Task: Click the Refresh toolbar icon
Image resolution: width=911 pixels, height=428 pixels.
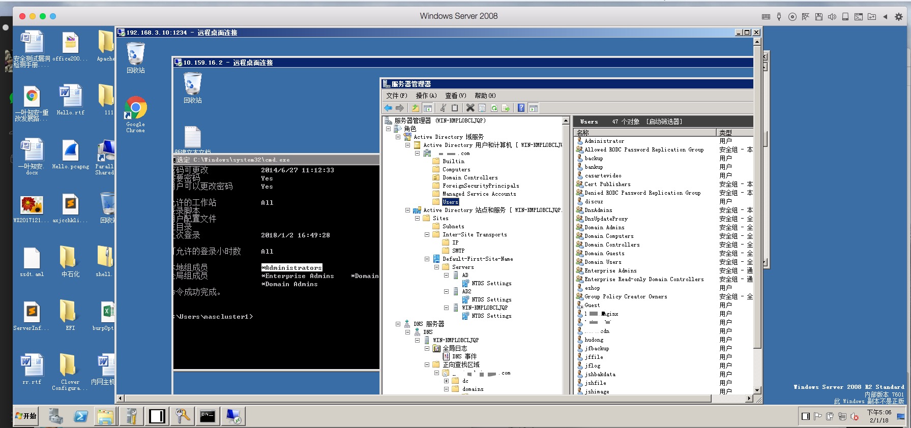Action: (x=494, y=108)
